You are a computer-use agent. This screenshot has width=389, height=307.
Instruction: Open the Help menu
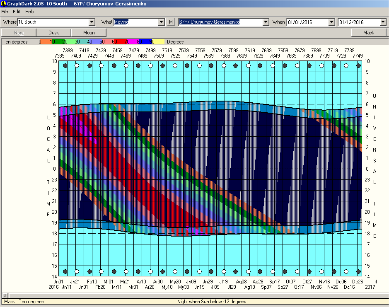[30, 12]
